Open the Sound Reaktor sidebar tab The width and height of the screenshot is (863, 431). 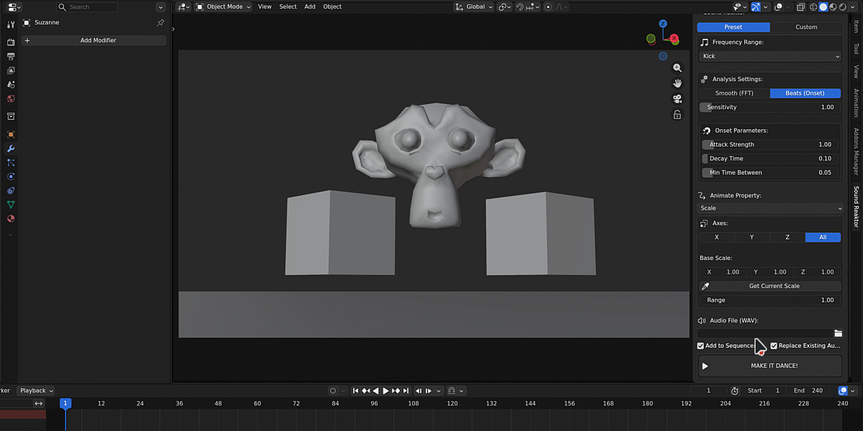(x=856, y=207)
